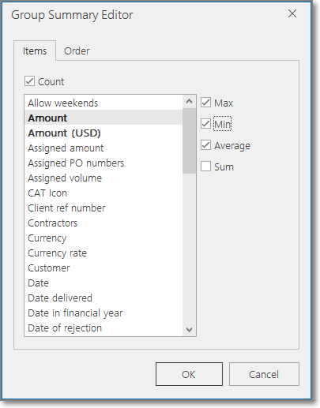Select Amount (USD) in the list
320x408 pixels.
[x=104, y=133]
